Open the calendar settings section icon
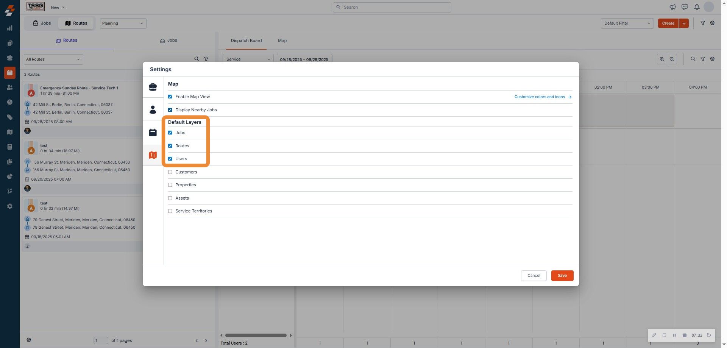Viewport: 727px width, 348px height. click(153, 132)
